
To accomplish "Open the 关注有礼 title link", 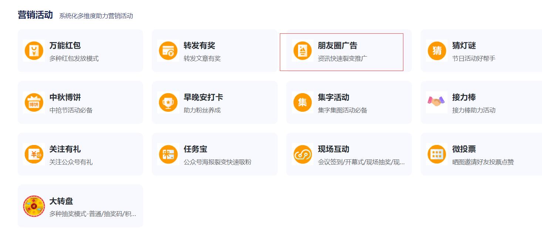I will tap(65, 149).
